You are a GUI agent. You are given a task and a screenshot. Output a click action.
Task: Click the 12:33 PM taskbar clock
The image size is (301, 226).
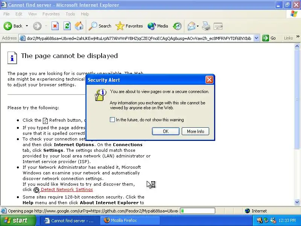[287, 220]
